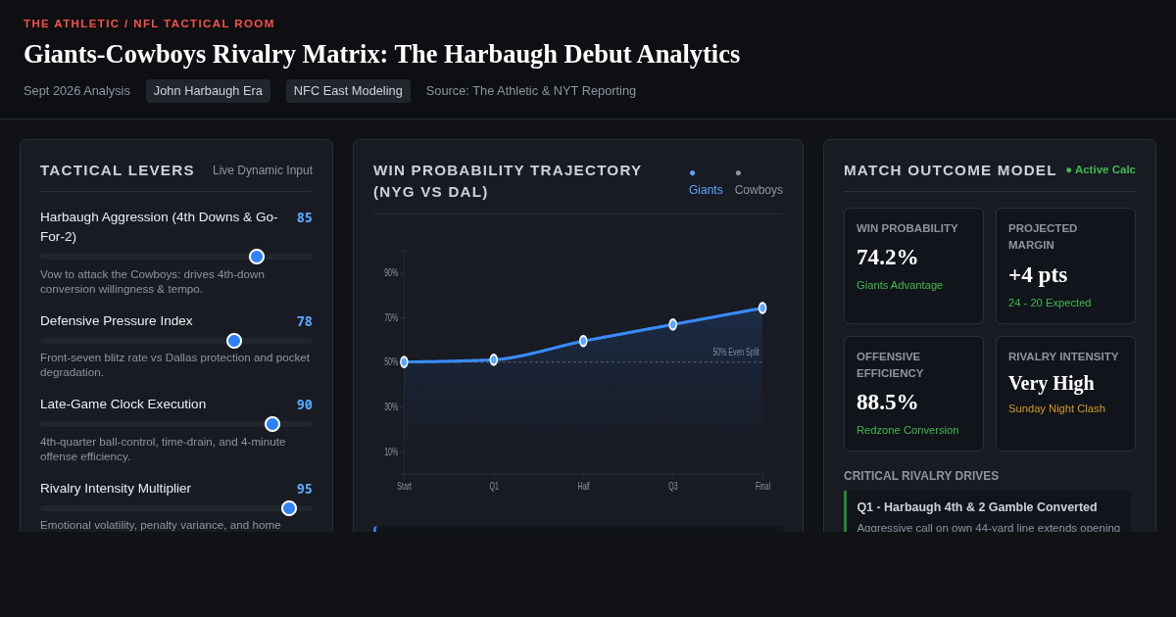The image size is (1176, 617).
Task: Click the Tactical Levers panel heading
Action: [x=118, y=170]
